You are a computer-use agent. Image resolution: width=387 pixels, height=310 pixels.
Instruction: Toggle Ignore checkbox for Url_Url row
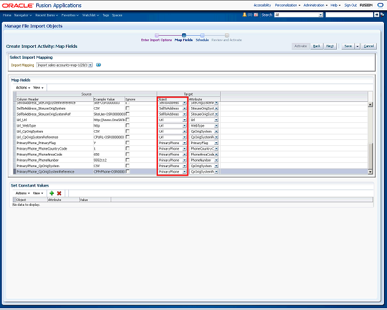coord(128,120)
